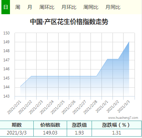Click the 2021/3/3 data point peak

coord(129,42)
